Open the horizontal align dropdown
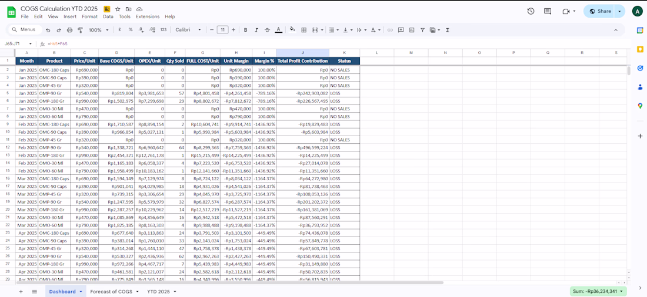Image resolution: width=647 pixels, height=297 pixels. click(x=333, y=30)
